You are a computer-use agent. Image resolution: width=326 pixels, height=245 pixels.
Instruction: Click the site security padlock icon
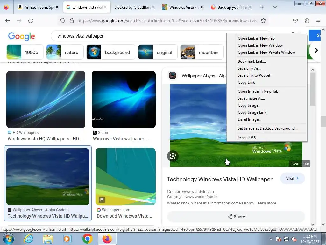coord(72,20)
